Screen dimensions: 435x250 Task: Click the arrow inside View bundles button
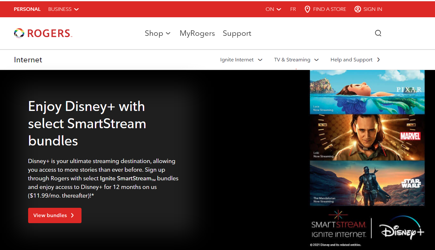(x=73, y=215)
